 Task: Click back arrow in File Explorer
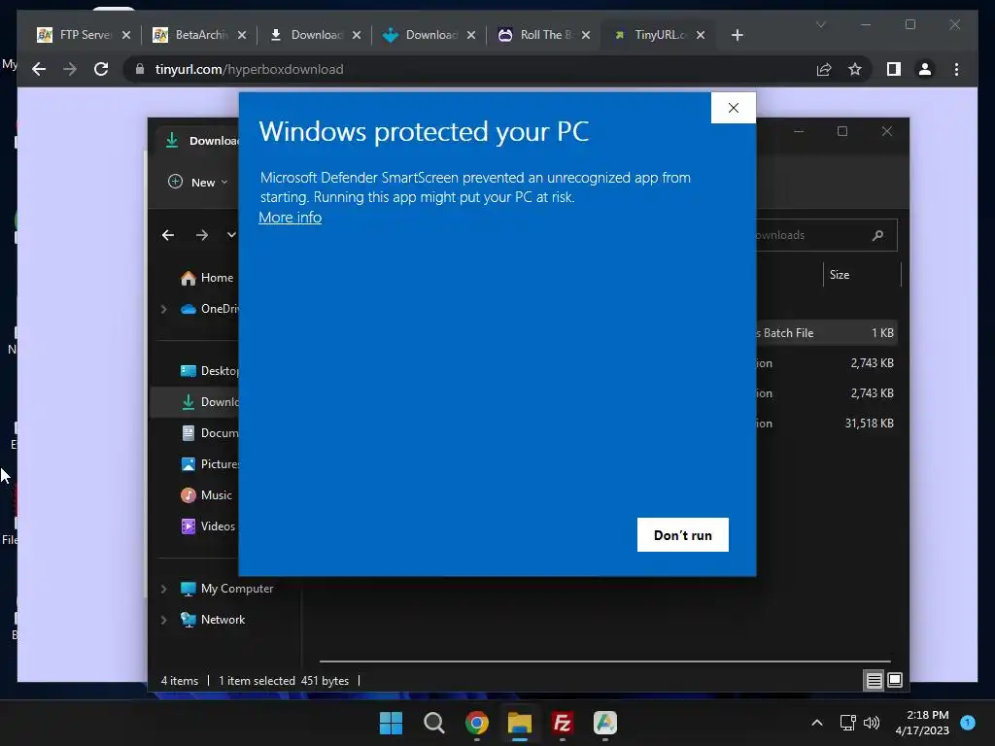click(168, 235)
